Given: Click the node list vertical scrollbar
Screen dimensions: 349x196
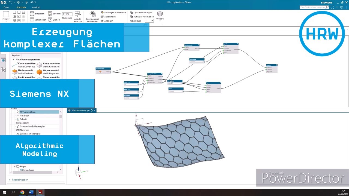Looking at the screenshot, I should 61,116.
